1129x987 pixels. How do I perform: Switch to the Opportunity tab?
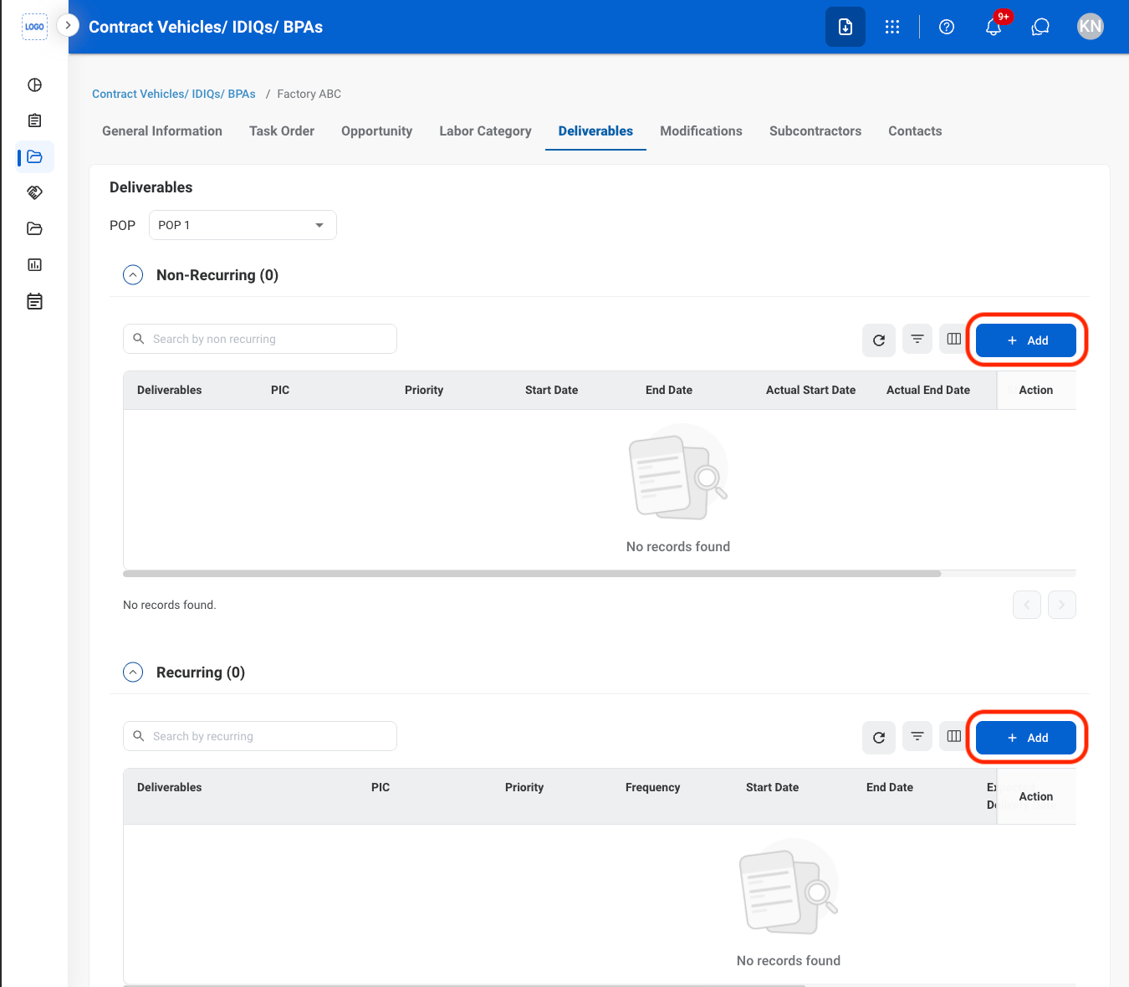tap(376, 131)
